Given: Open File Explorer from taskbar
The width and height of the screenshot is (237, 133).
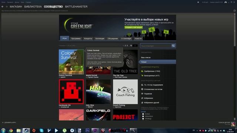Looking at the screenshot, I should pos(19,130).
